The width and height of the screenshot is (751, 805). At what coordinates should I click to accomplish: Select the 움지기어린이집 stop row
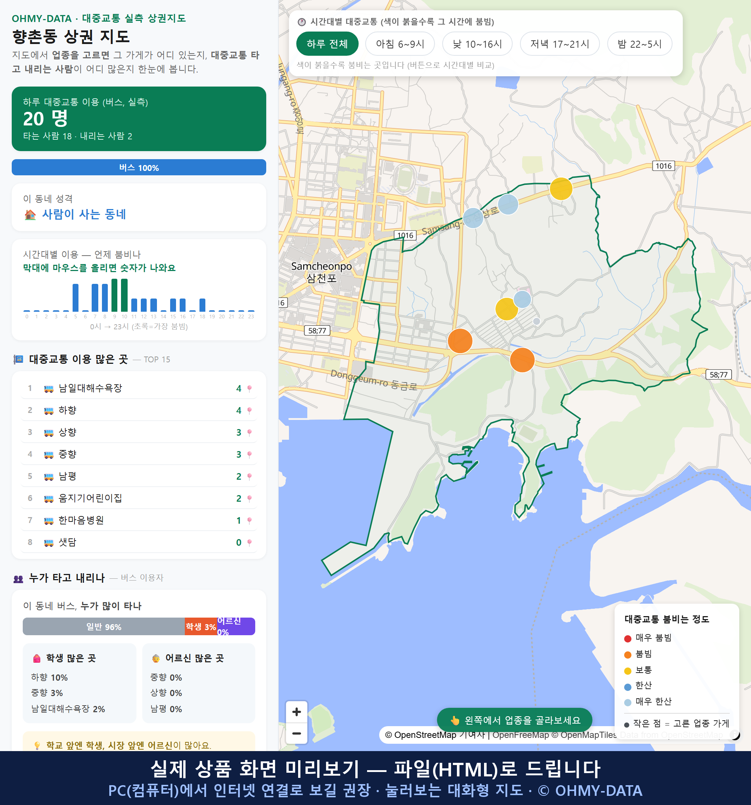click(139, 498)
